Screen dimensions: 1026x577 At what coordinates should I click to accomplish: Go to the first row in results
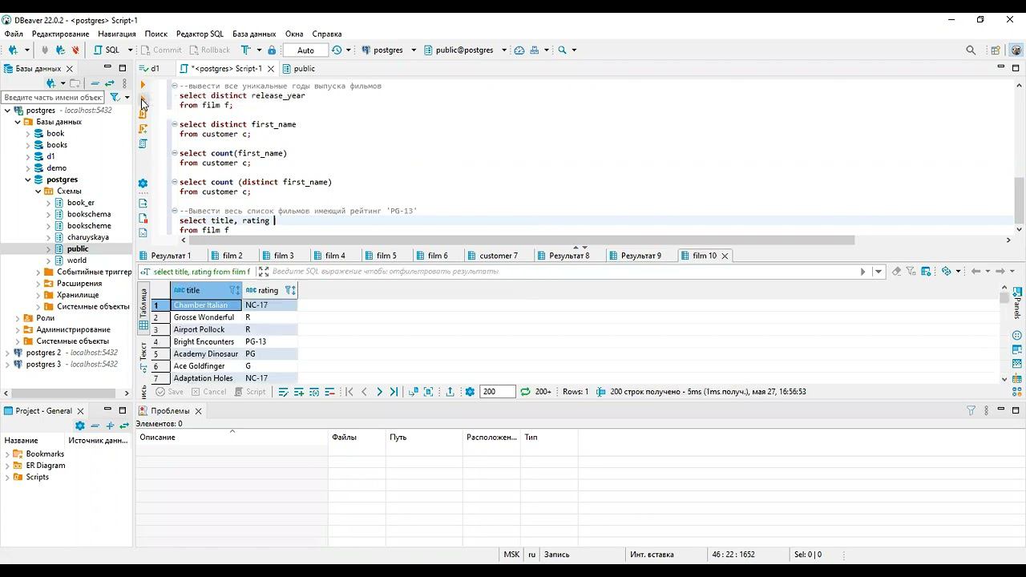point(349,392)
